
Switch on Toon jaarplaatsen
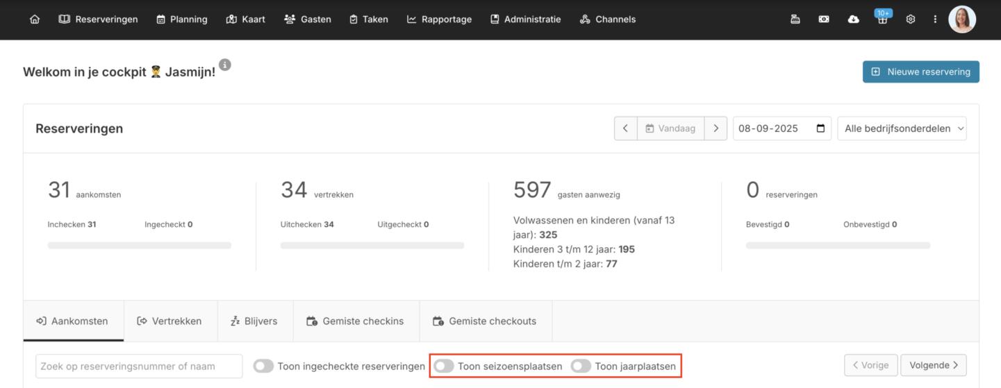click(x=581, y=366)
